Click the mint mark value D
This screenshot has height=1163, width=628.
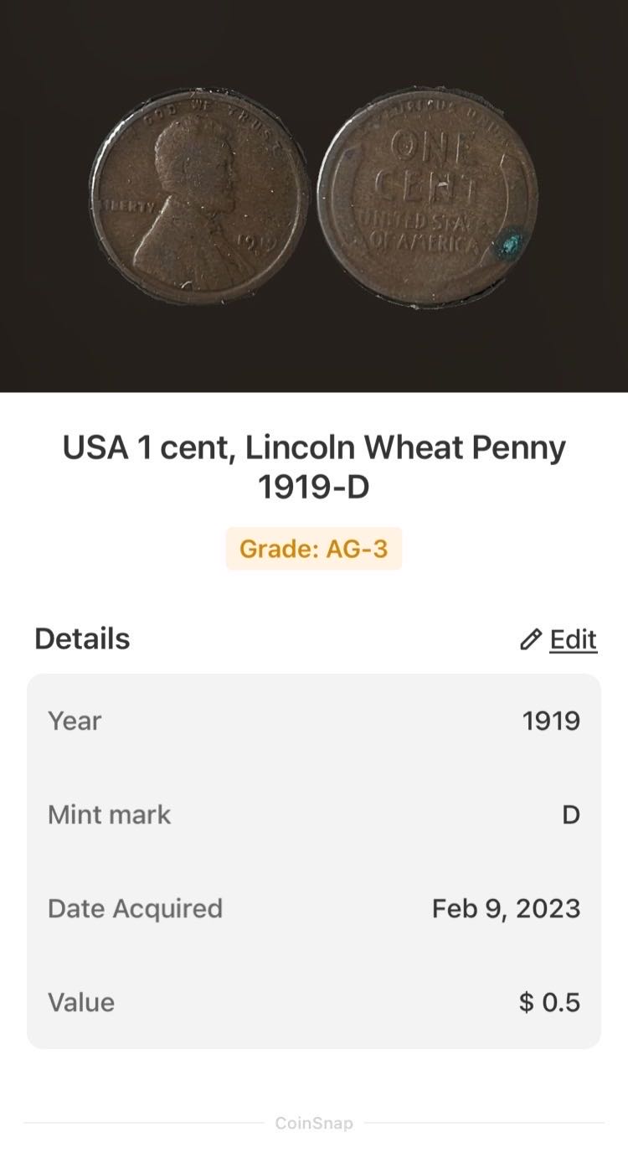570,814
